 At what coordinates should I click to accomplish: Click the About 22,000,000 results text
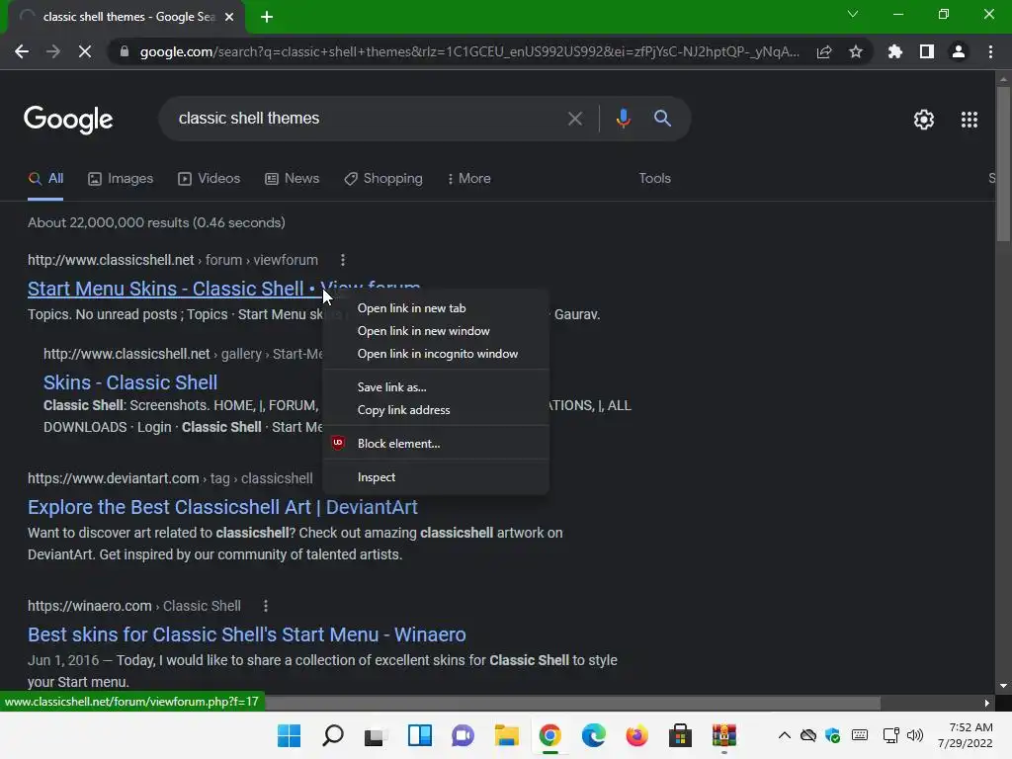(156, 222)
